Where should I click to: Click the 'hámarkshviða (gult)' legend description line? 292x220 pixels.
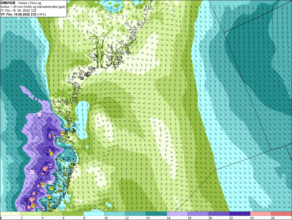click(33, 7)
